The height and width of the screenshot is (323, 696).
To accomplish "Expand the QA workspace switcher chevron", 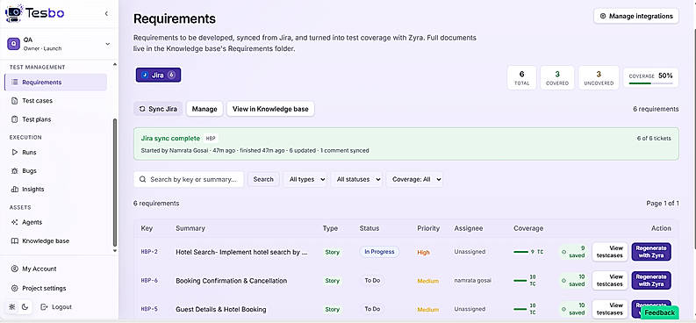I will point(107,44).
